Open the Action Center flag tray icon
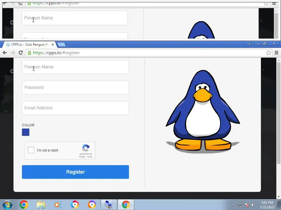This screenshot has width=281, height=210. point(247,205)
